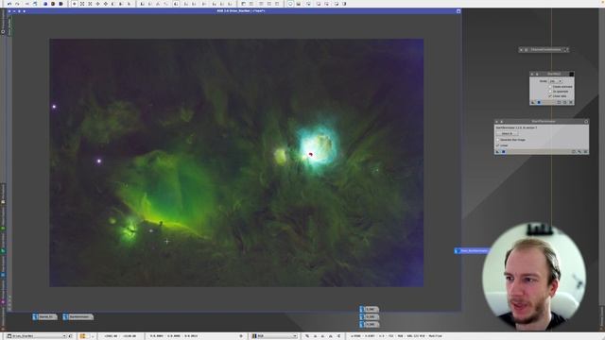Viewport: 605px width, 340px height.
Task: Click the orange icon in the bottom status bar
Action: pos(82,336)
